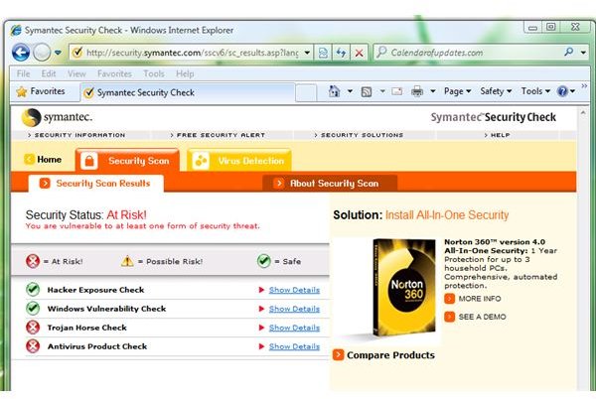Image resolution: width=596 pixels, height=399 pixels.
Task: Show Details for Trojan Horse Check
Action: click(294, 328)
